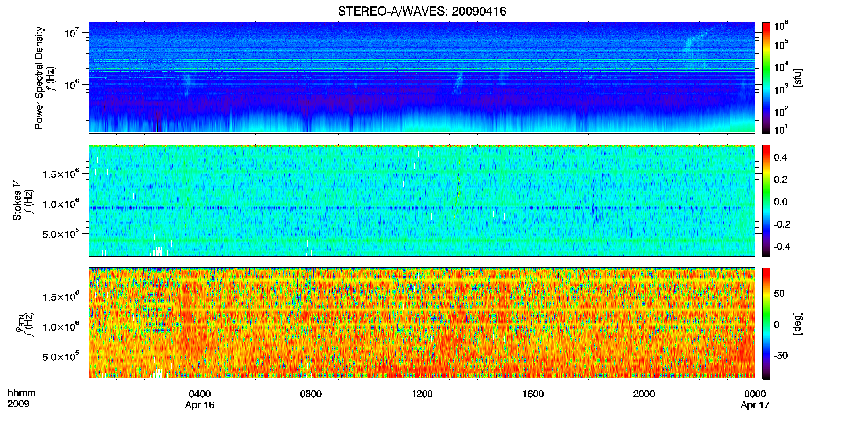Click the "1600" time tick label
This screenshot has width=844, height=435.
pos(533,394)
